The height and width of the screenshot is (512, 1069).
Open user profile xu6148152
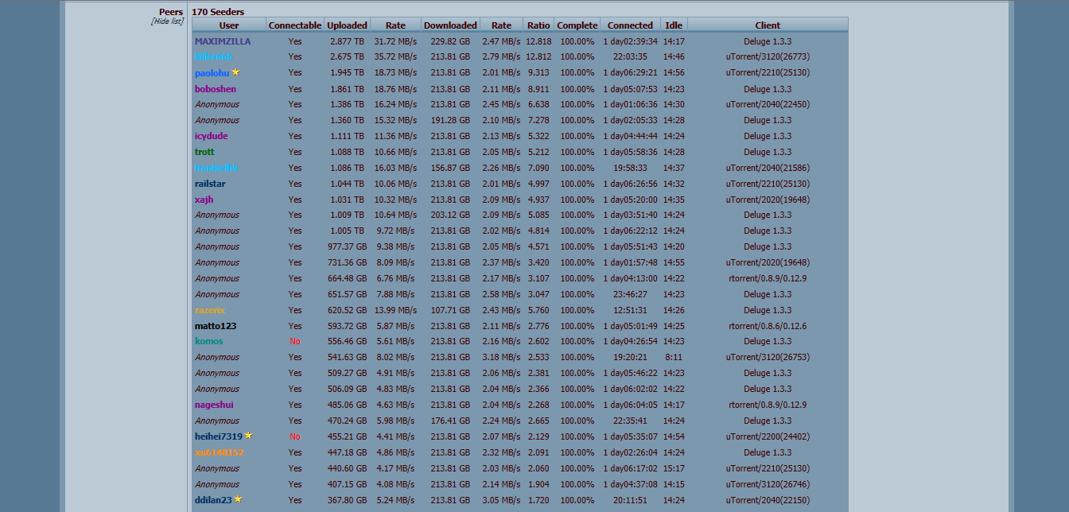(219, 452)
